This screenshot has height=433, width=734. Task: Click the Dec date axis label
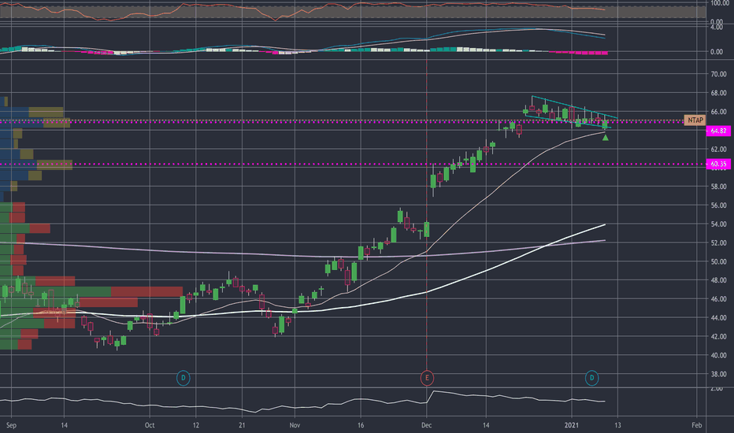tap(426, 425)
